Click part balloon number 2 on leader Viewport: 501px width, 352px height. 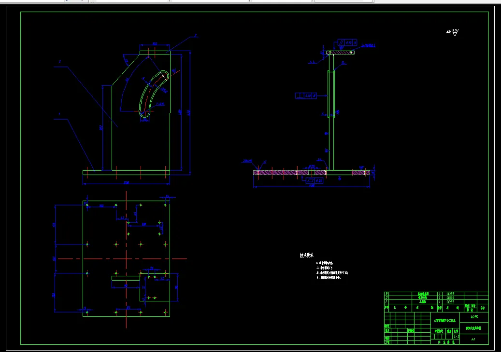(x=60, y=62)
